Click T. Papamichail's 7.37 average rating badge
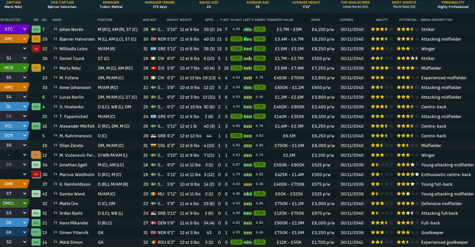The image size is (475, 247). (x=236, y=116)
